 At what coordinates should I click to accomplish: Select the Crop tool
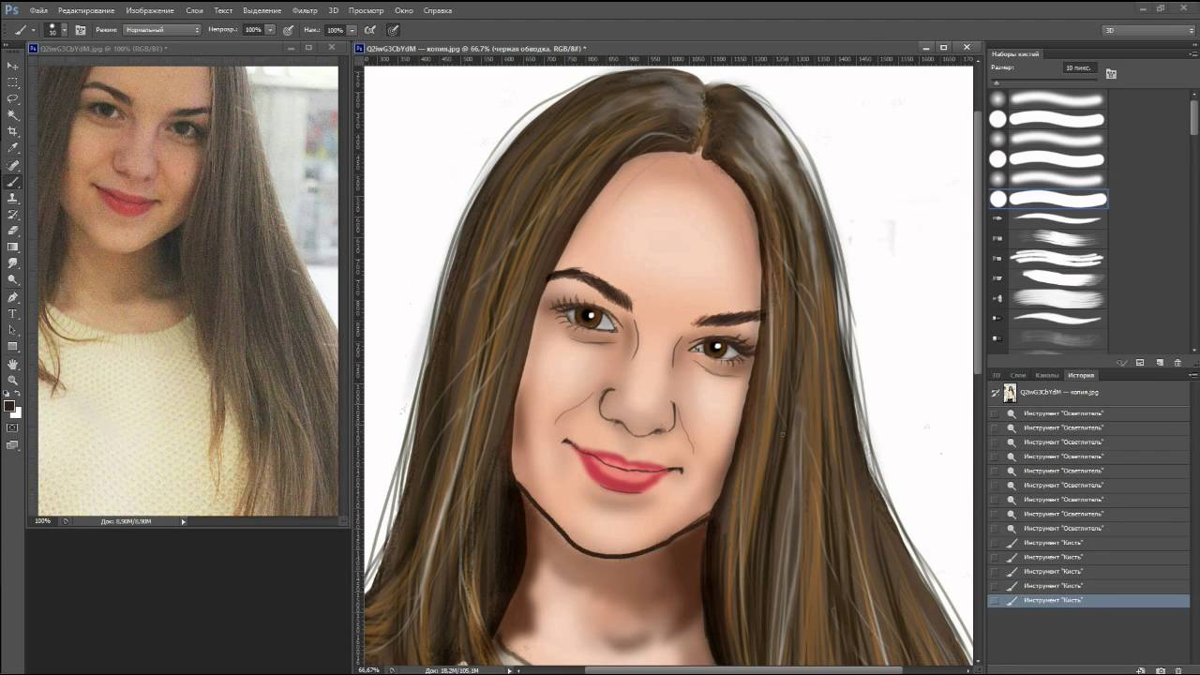pyautogui.click(x=13, y=131)
